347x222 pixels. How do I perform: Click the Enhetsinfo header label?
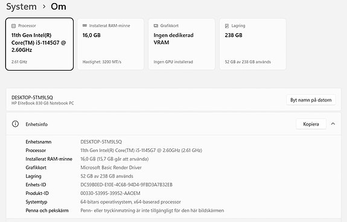coord(37,124)
